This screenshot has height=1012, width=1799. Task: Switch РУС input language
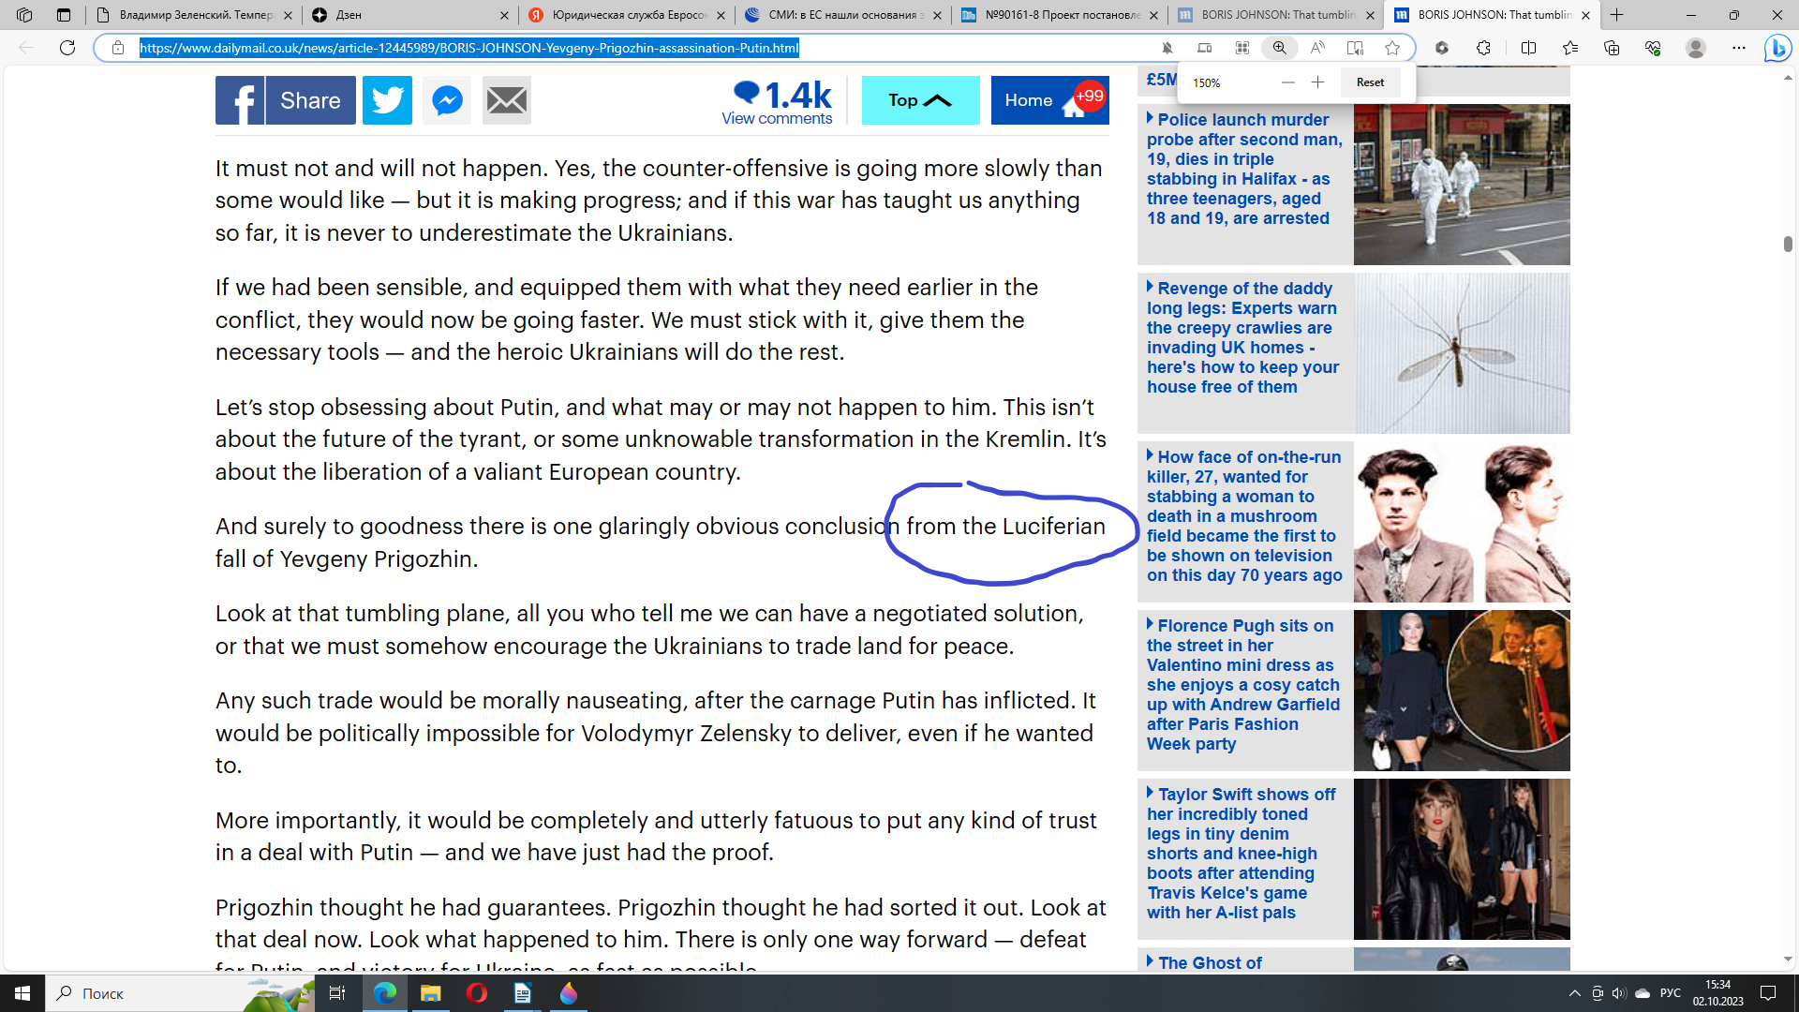coord(1671,993)
